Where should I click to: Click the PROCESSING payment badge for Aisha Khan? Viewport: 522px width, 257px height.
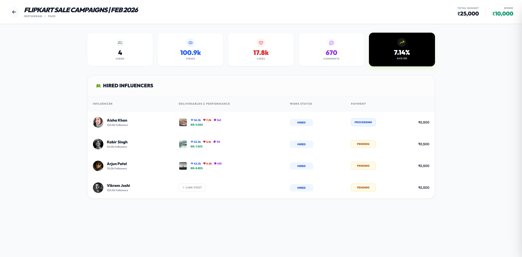click(363, 122)
